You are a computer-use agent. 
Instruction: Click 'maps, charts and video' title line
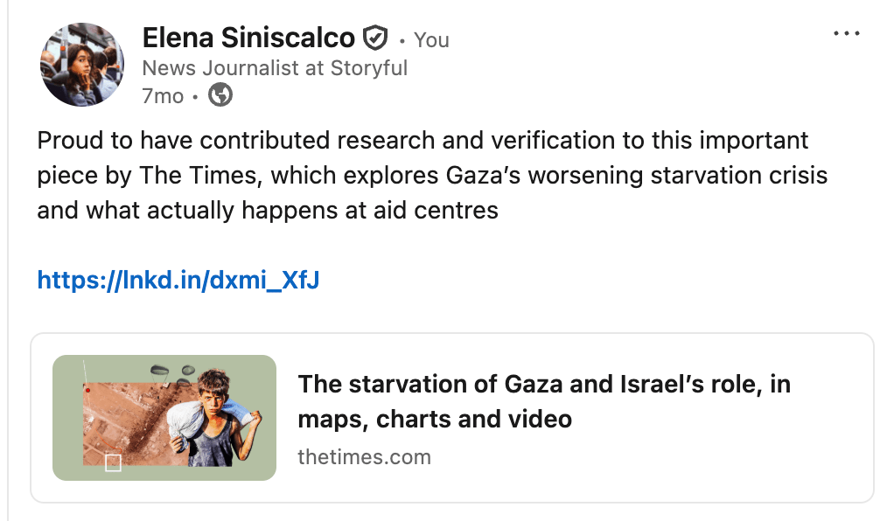coord(435,419)
